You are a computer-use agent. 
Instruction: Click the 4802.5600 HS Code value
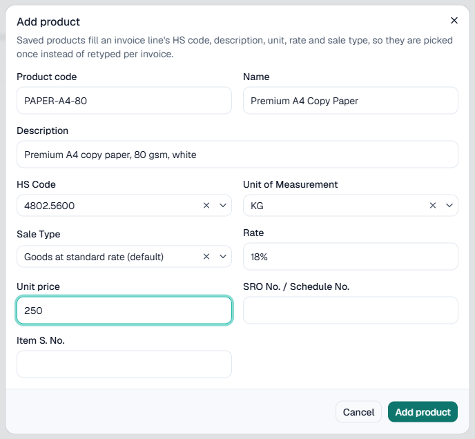tap(50, 206)
